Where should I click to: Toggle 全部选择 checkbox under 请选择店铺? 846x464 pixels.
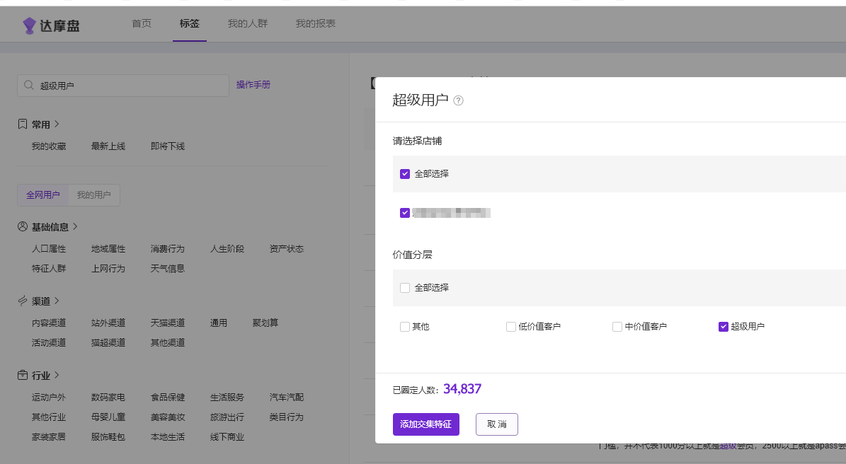click(405, 173)
